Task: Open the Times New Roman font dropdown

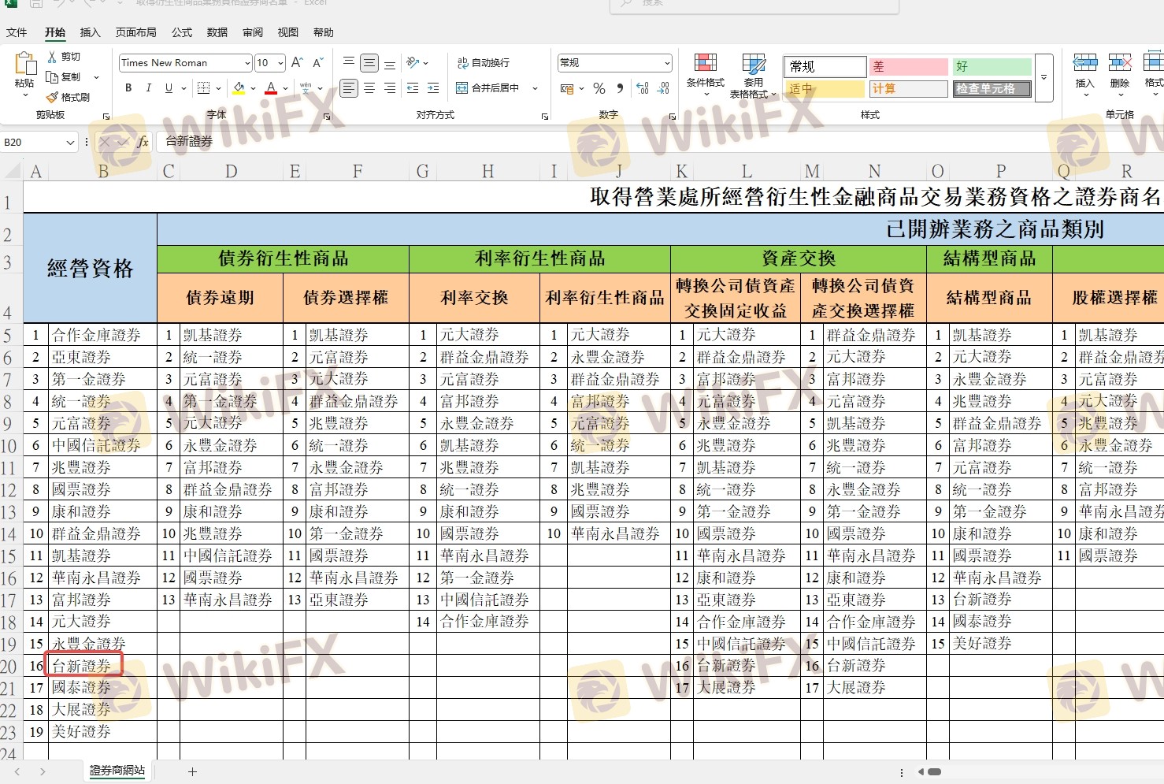Action: (x=247, y=63)
